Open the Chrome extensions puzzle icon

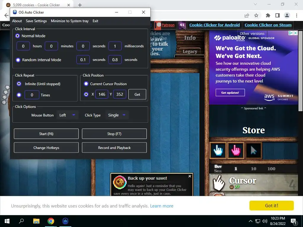268,15
